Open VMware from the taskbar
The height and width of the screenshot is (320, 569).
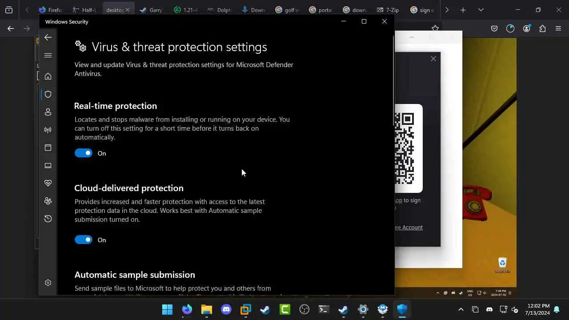point(246,309)
